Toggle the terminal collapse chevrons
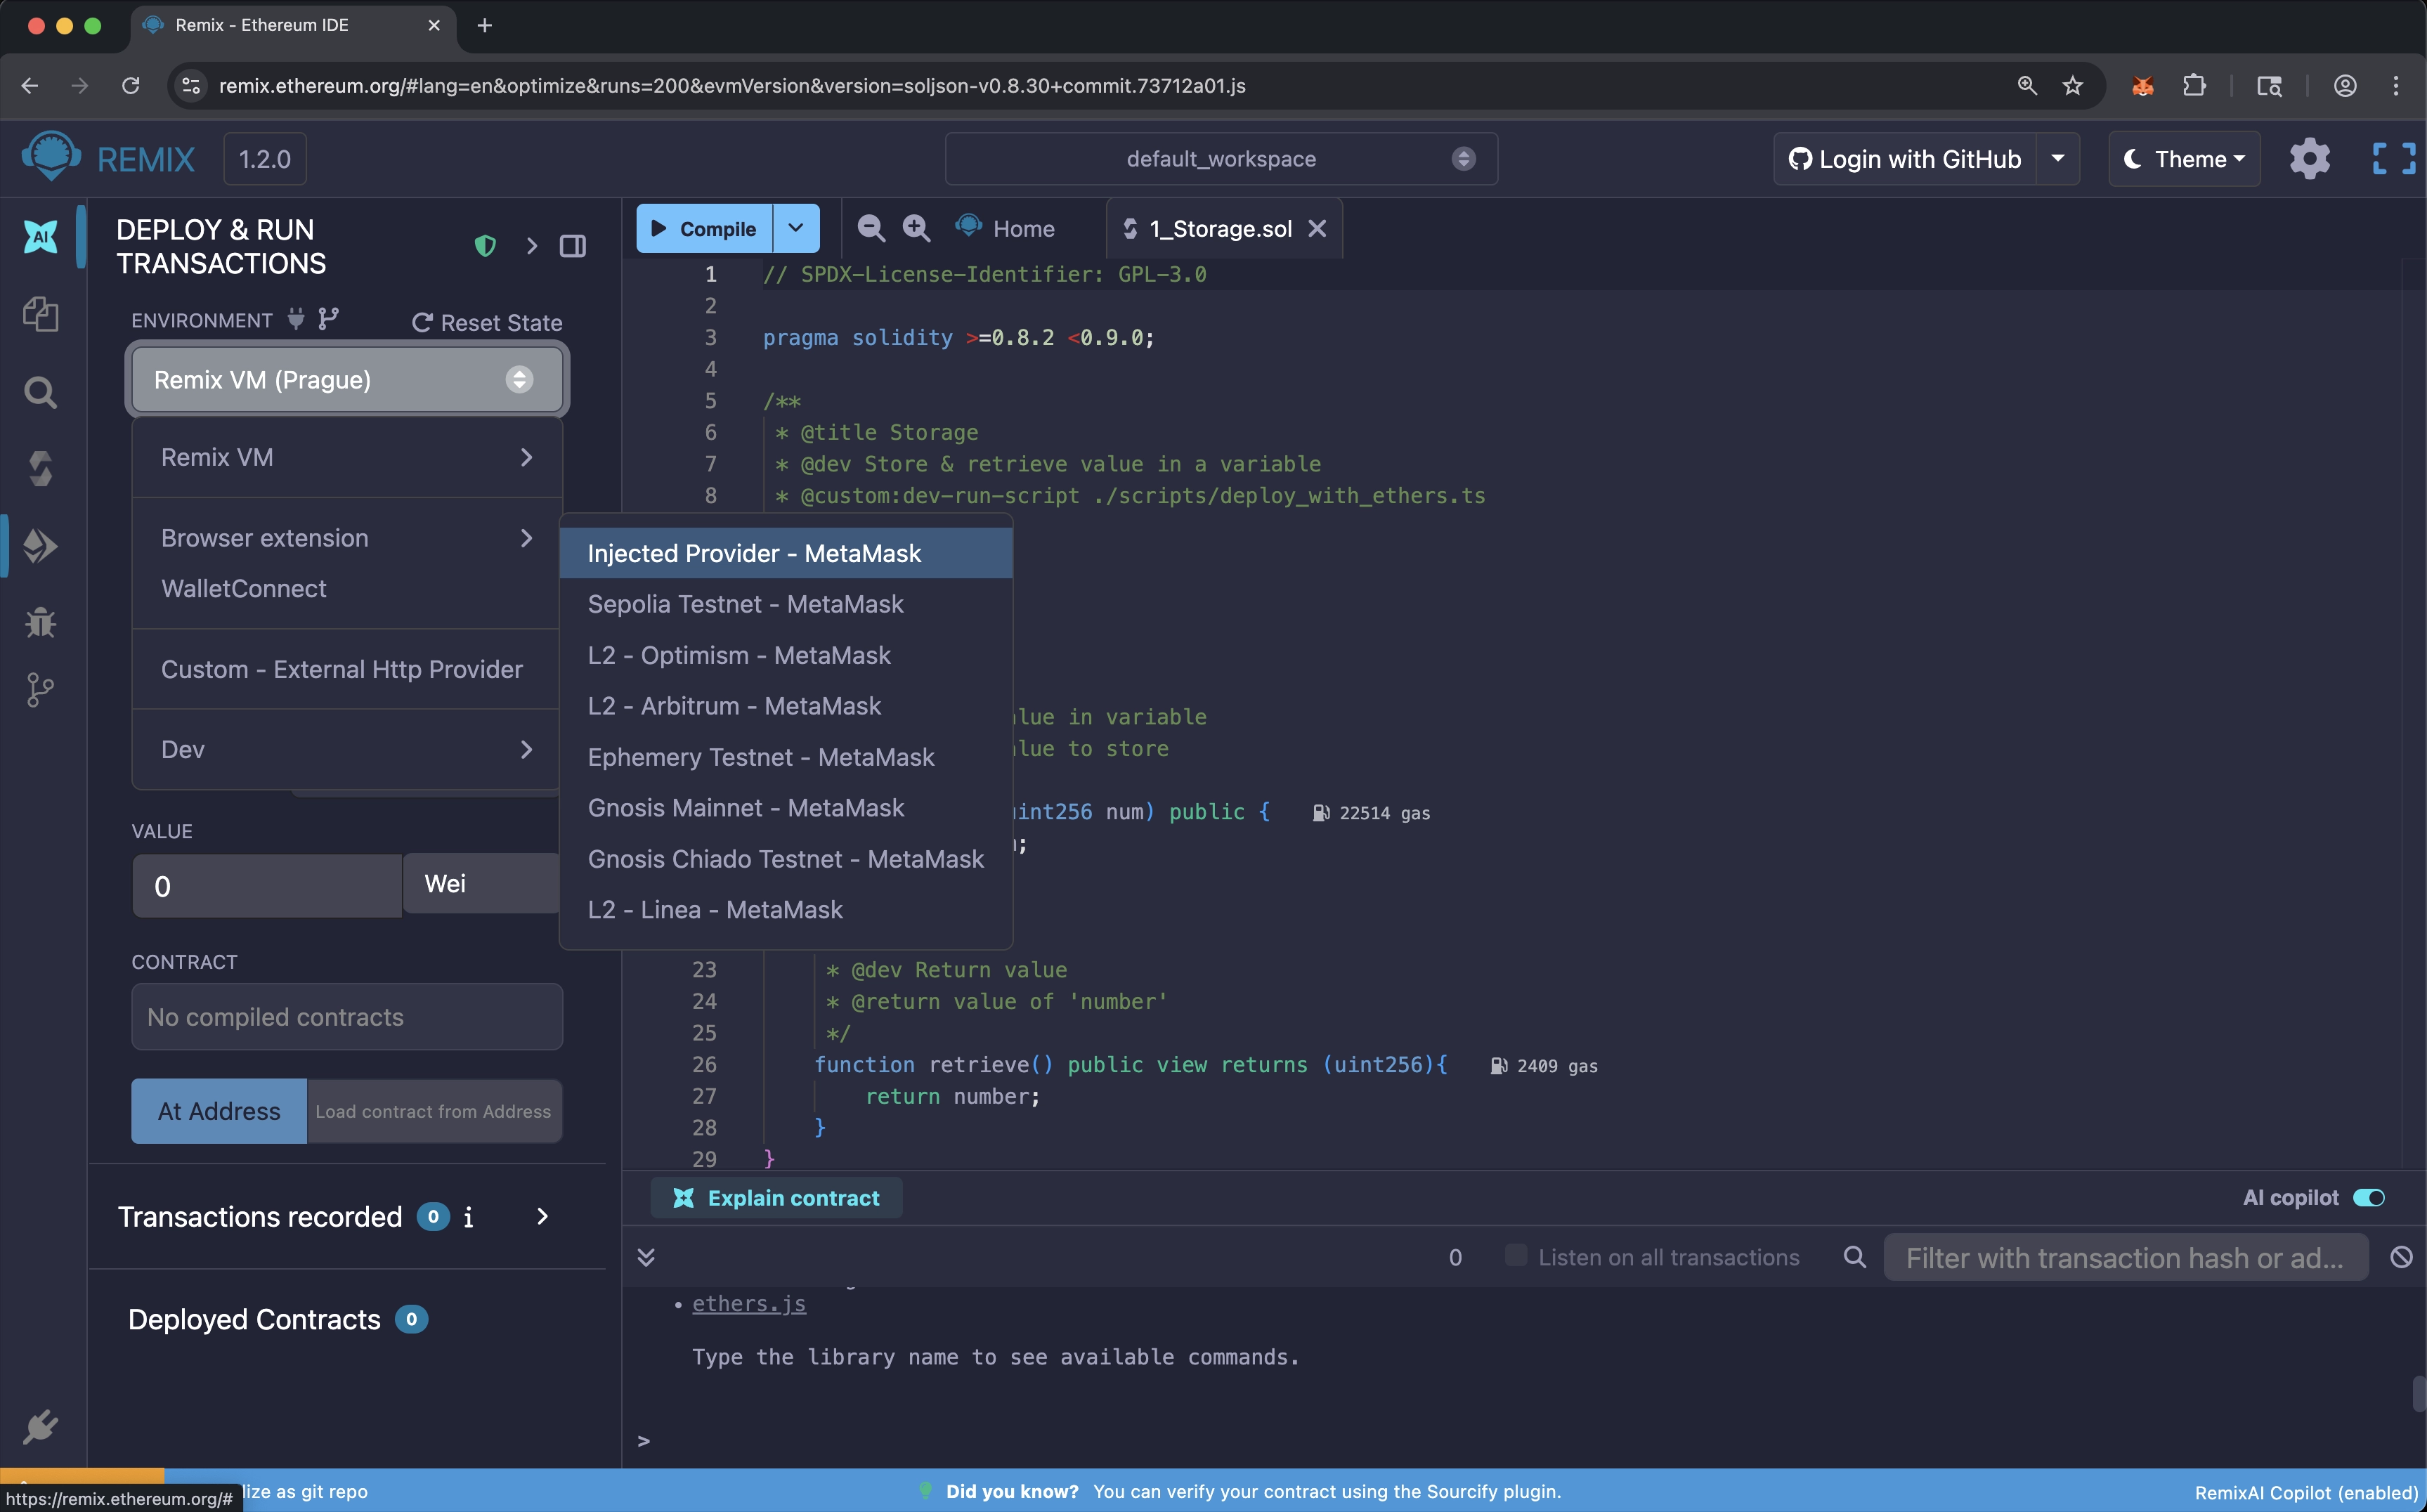The height and width of the screenshot is (1512, 2427). point(646,1257)
